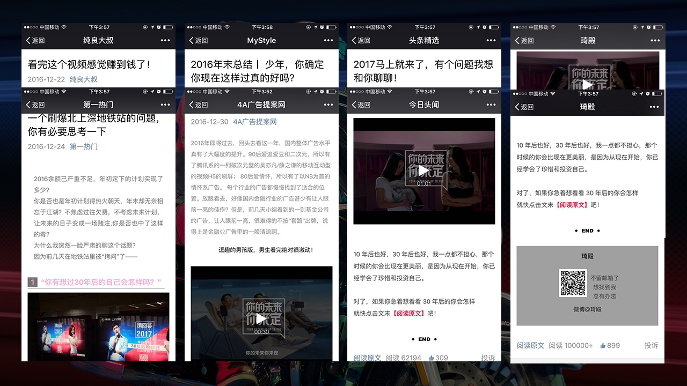Open the three-dot menu beside MyStyle title
Viewport: 687px width, 386px height.
point(328,41)
